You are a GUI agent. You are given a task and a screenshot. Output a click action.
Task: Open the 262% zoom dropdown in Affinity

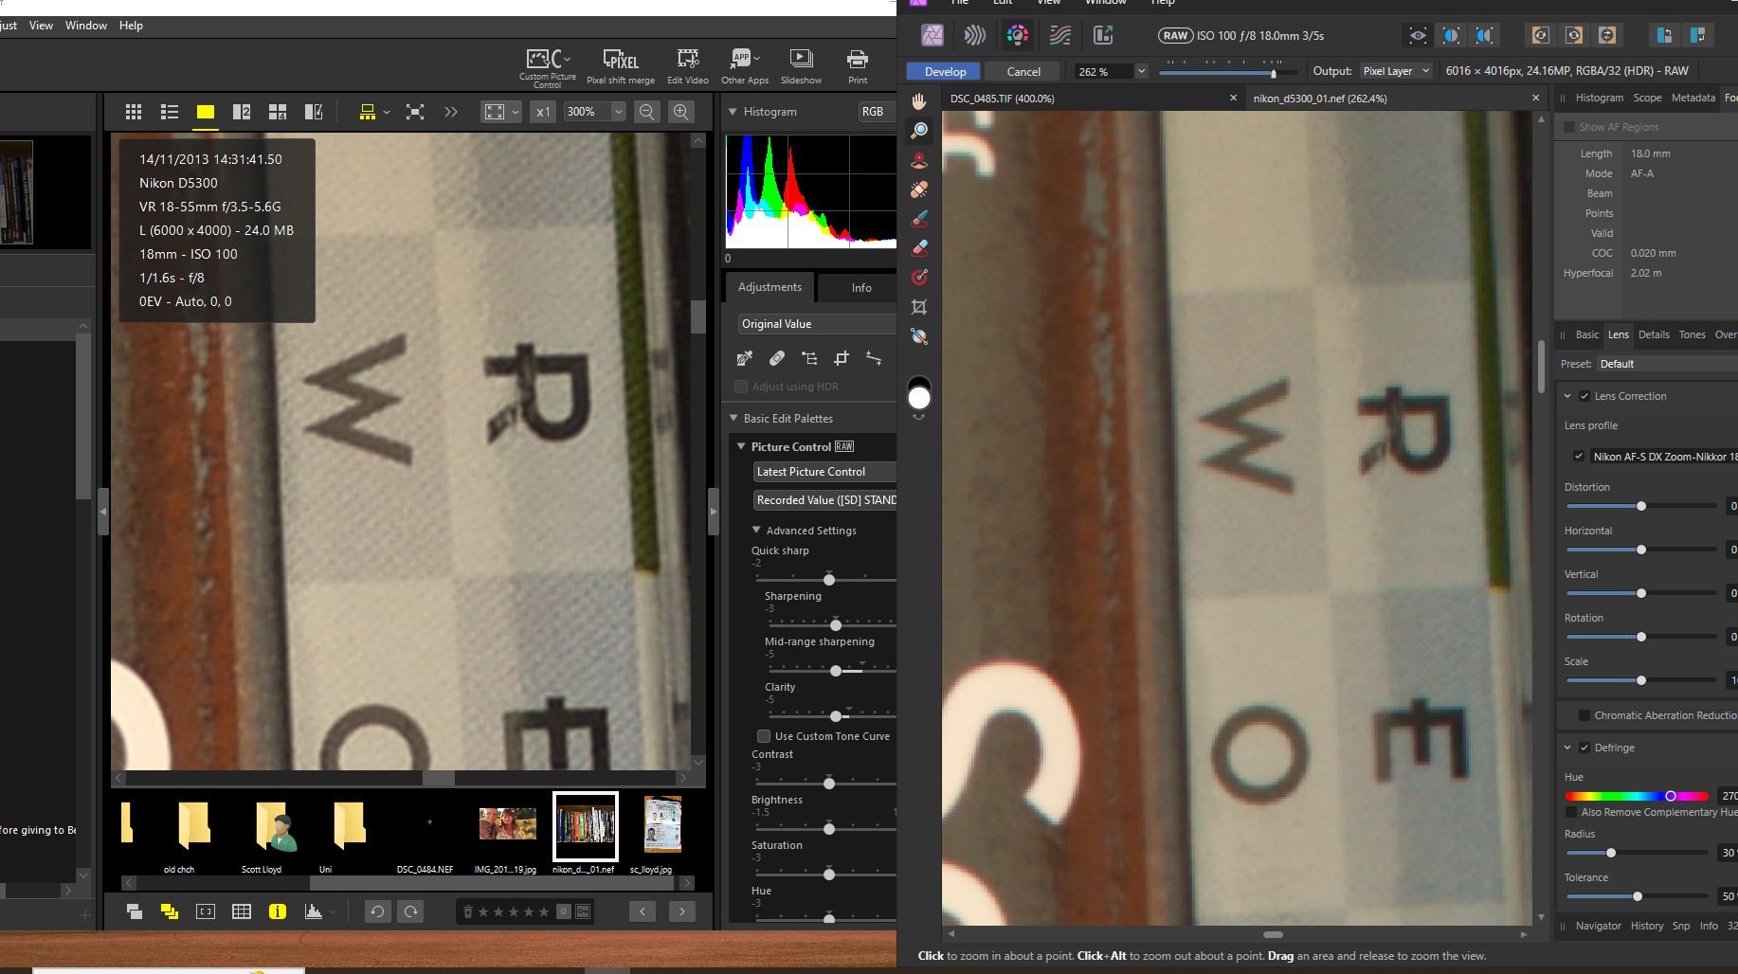1141,71
